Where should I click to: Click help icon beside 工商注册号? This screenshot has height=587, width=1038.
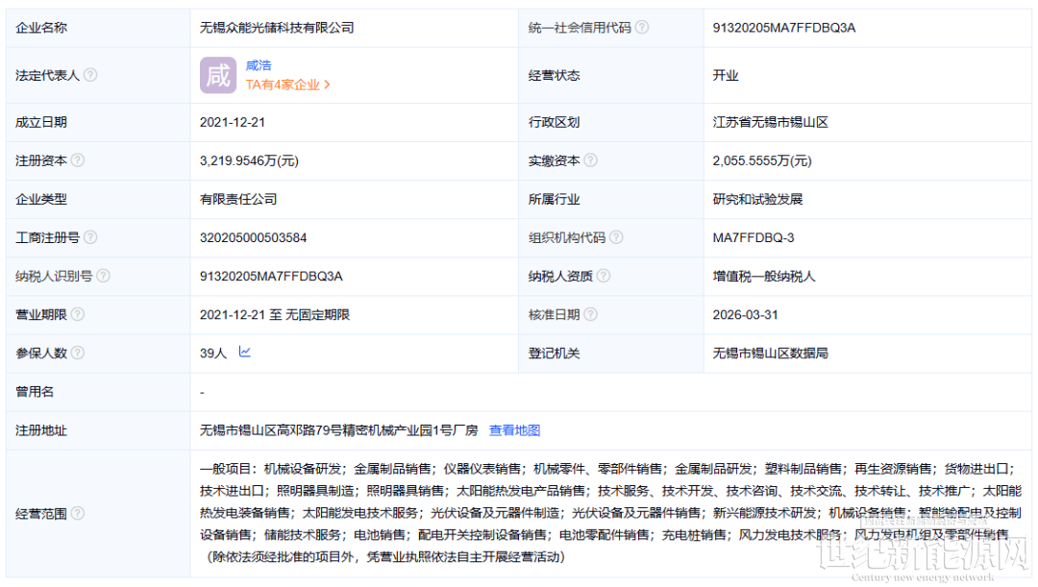(x=90, y=237)
